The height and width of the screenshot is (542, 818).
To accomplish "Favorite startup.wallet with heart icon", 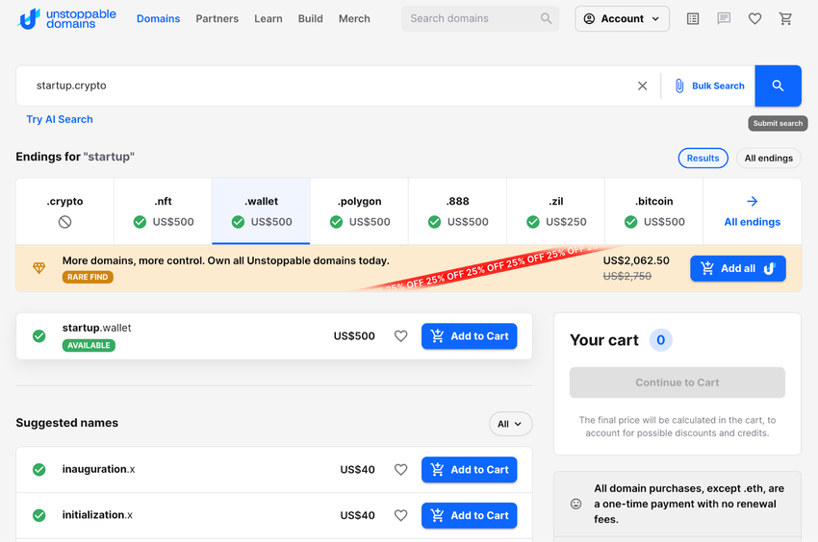I will click(x=401, y=336).
